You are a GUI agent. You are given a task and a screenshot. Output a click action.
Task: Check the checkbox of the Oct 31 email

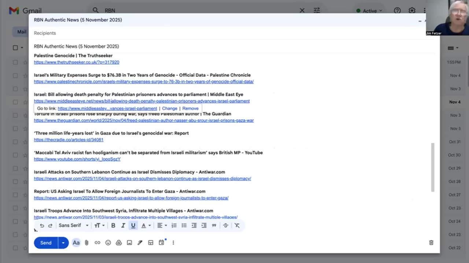[15, 142]
